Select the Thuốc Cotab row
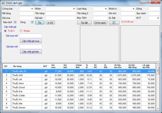 [79, 95]
